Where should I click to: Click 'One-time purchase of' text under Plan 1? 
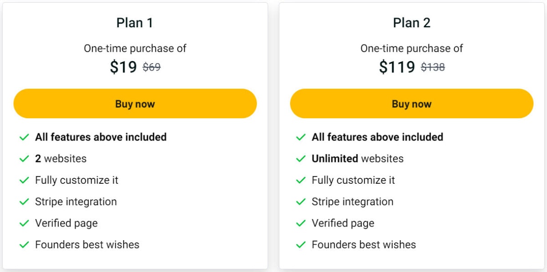[x=135, y=48]
